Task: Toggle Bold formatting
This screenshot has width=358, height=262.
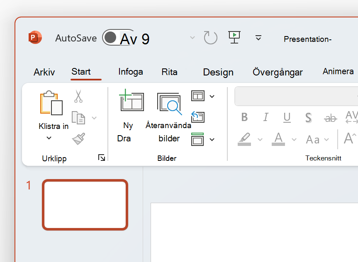Action: (244, 117)
